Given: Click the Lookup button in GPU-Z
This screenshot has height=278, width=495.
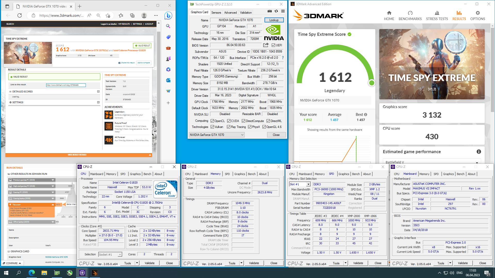Looking at the screenshot, I should click(x=274, y=20).
